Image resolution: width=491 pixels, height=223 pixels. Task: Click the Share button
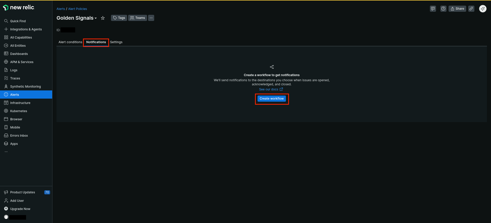[x=457, y=9]
